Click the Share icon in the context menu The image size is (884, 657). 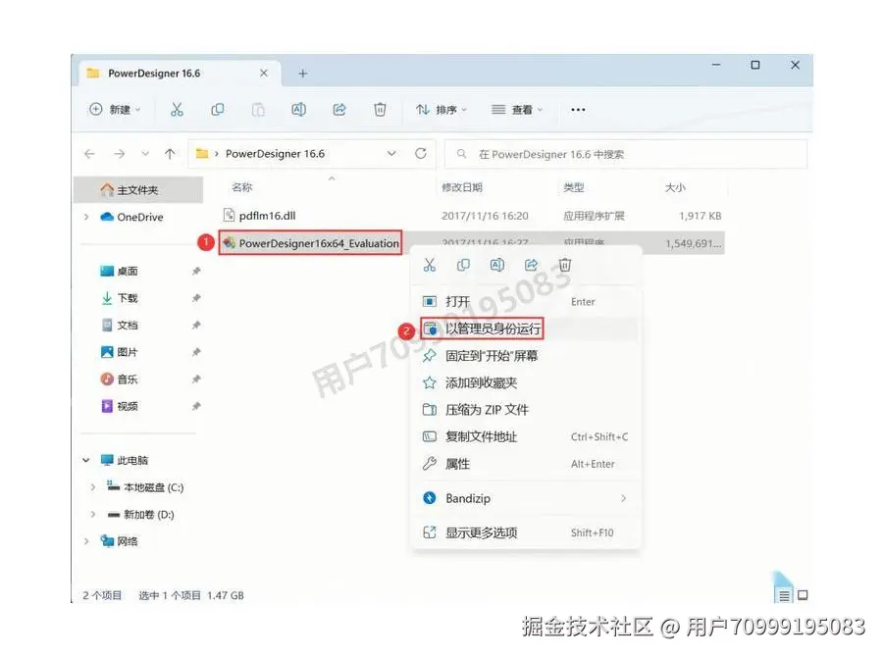coord(530,264)
